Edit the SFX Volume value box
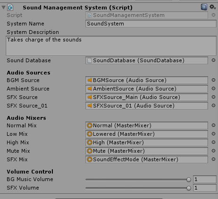 tap(205, 188)
